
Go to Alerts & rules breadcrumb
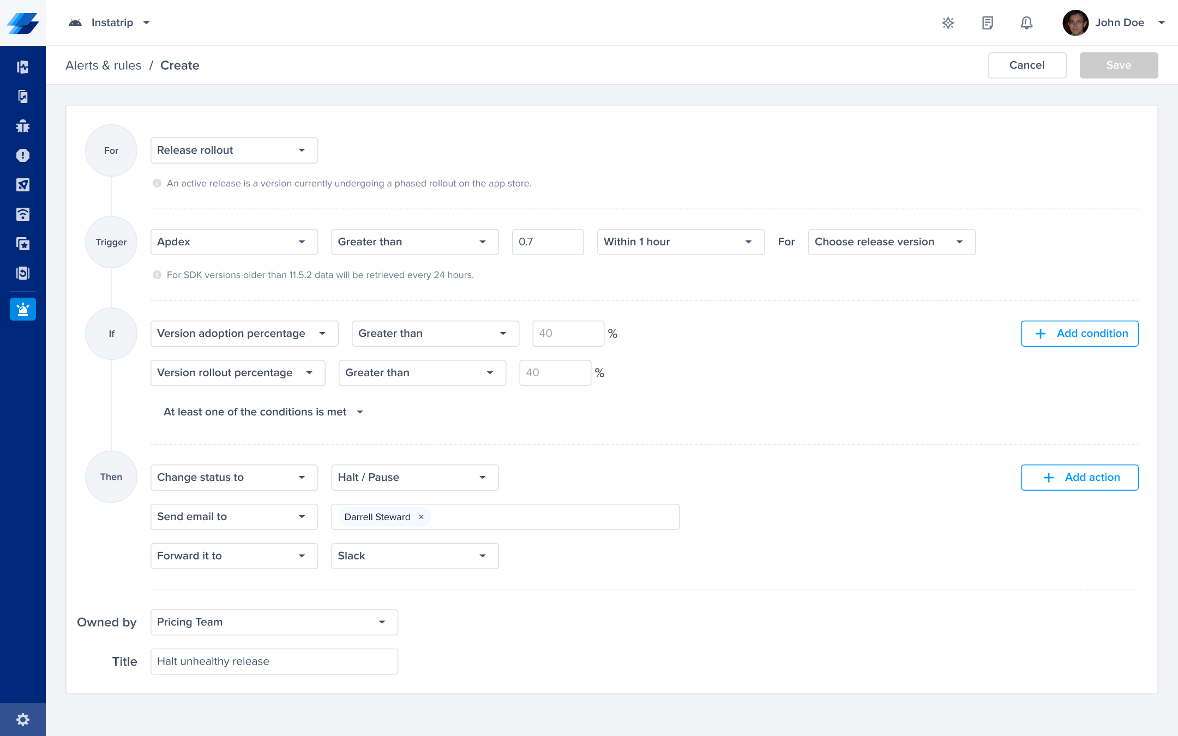pos(104,65)
